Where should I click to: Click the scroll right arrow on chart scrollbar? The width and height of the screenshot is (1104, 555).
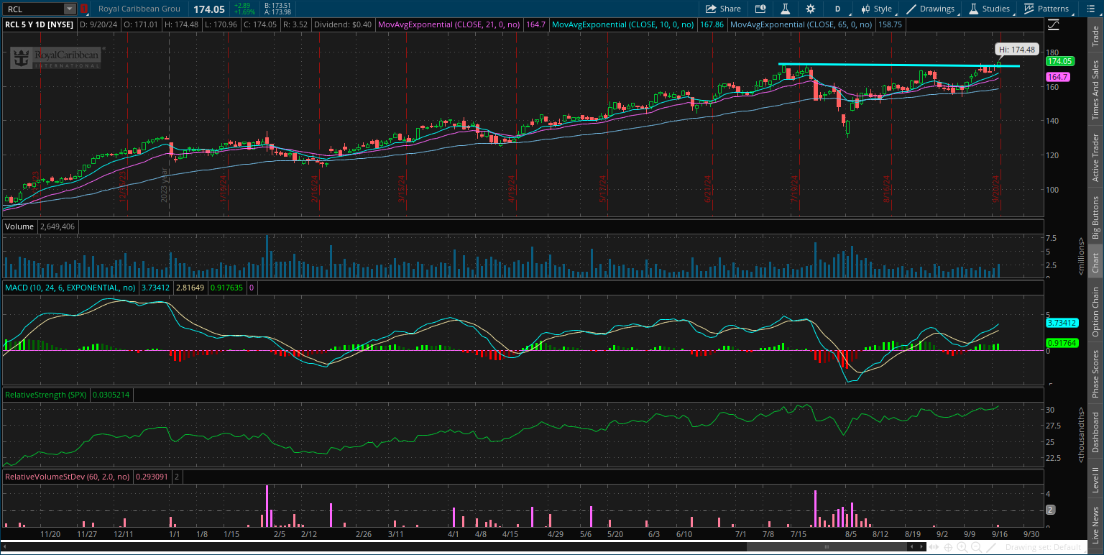[x=921, y=547]
